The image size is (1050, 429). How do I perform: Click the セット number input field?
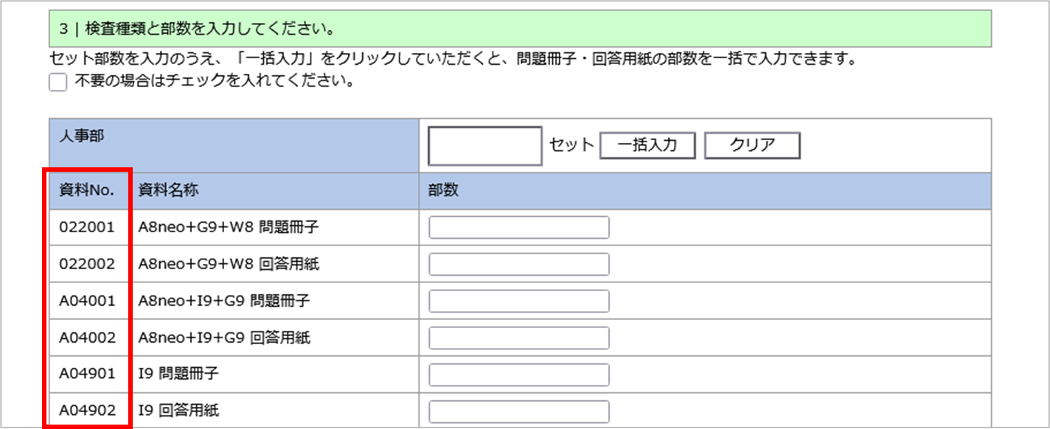tap(485, 146)
